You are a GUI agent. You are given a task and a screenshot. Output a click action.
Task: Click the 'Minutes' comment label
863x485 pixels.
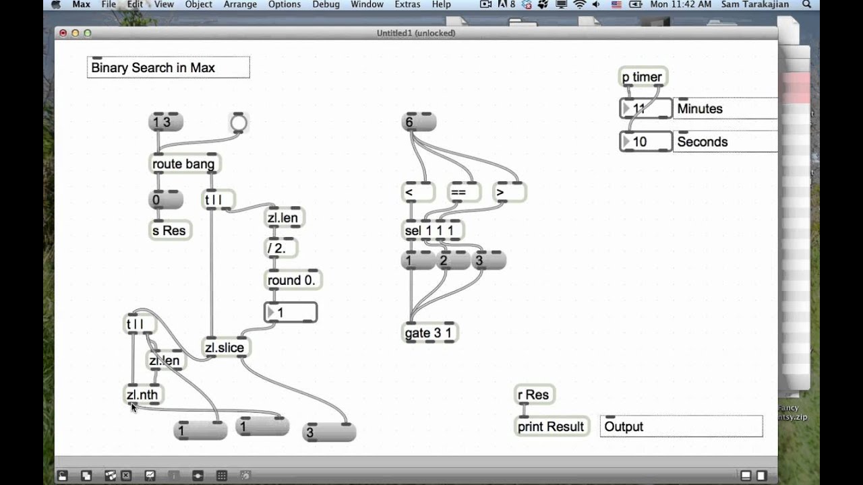725,108
